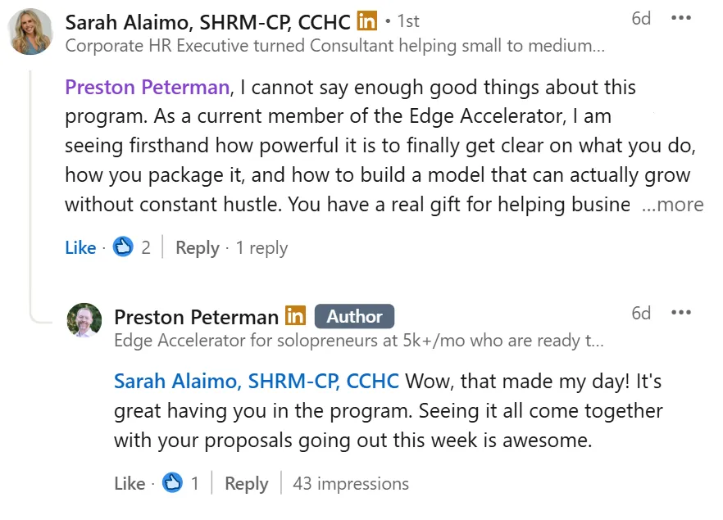The image size is (723, 520).
Task: Click LinkedIn badge beside Preston Peterman's name
Action: click(295, 316)
